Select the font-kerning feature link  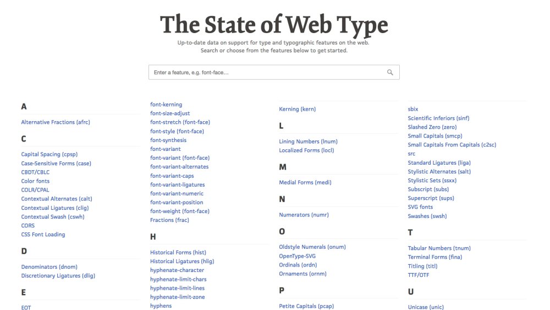(x=166, y=105)
